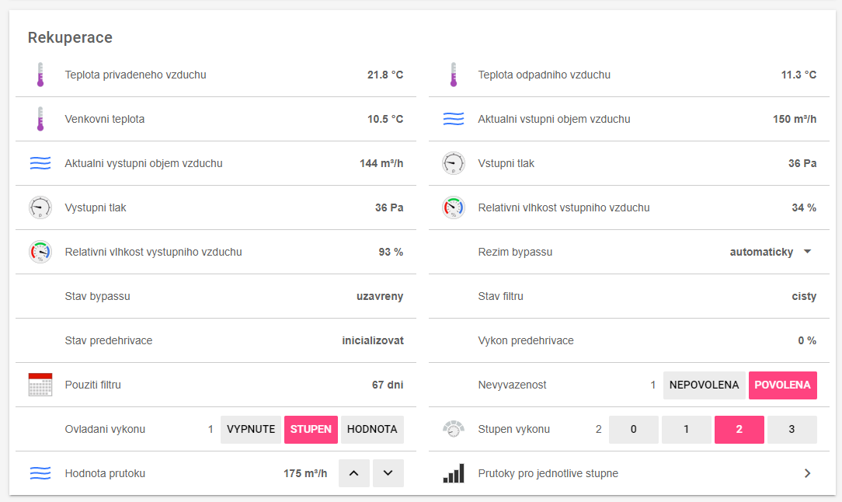Enable the POVOLENA option for Nevyvazenost
The width and height of the screenshot is (842, 502).
tap(782, 385)
